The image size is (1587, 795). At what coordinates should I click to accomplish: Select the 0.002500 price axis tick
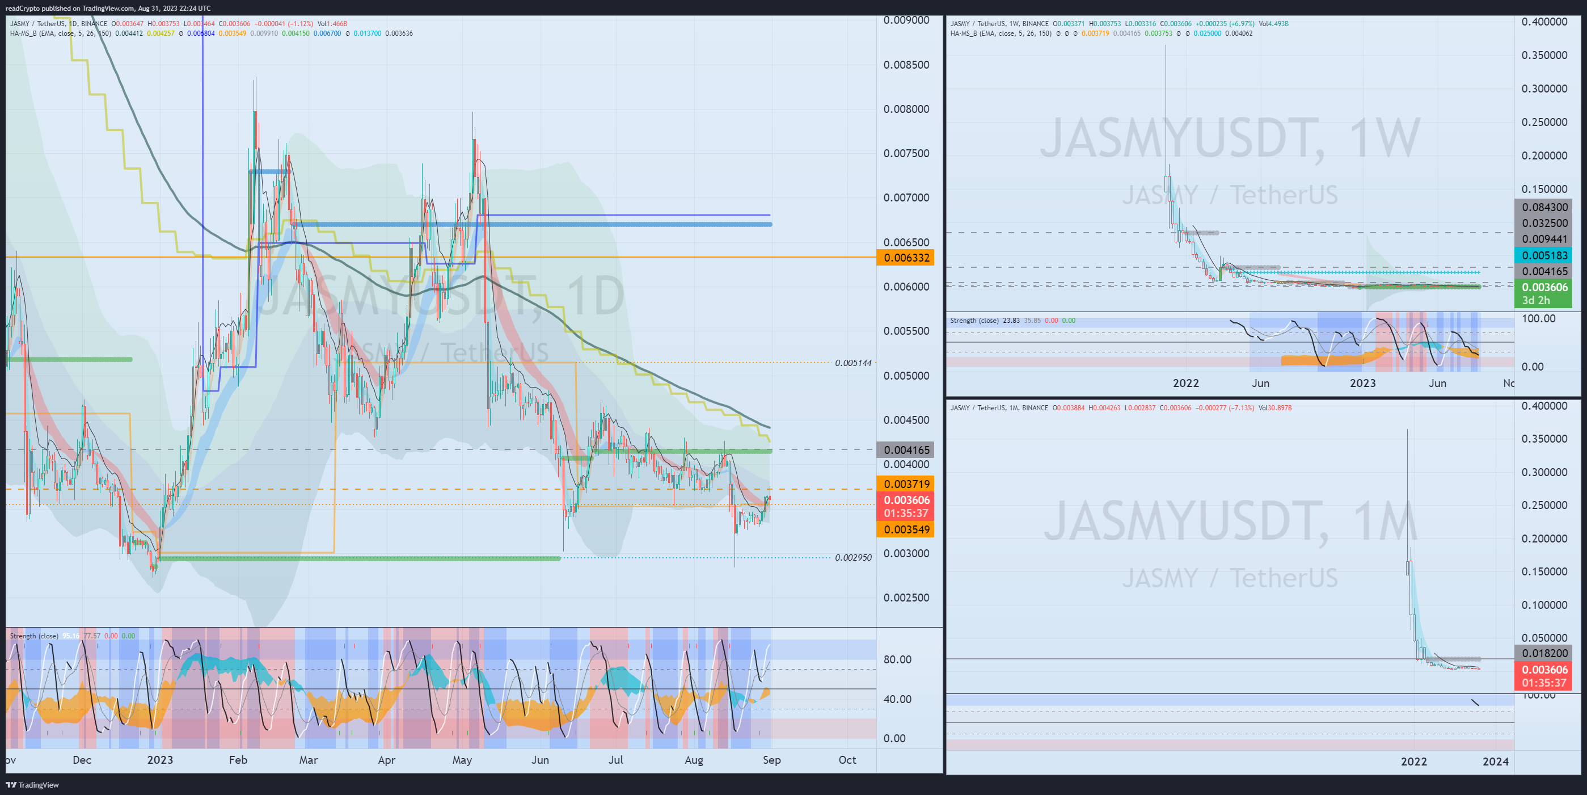click(906, 597)
